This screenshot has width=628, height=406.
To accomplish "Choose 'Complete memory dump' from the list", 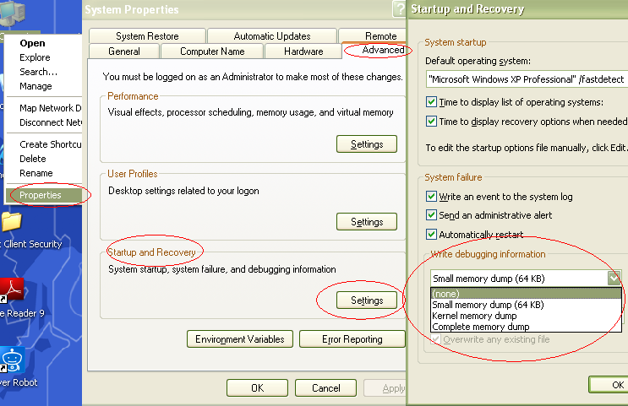I will click(526, 327).
